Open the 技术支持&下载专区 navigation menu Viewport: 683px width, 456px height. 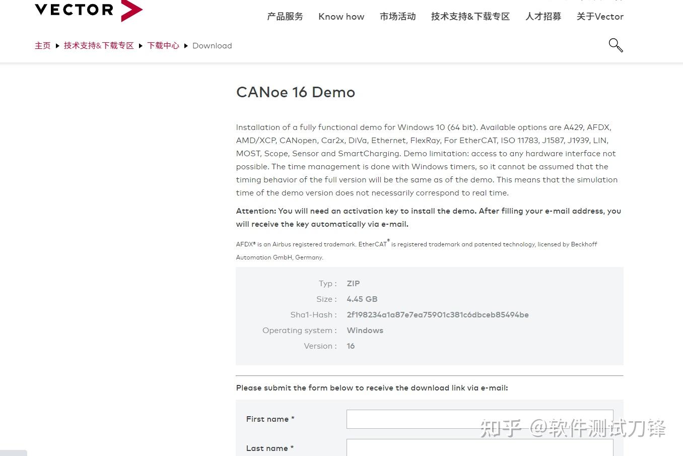click(x=469, y=16)
